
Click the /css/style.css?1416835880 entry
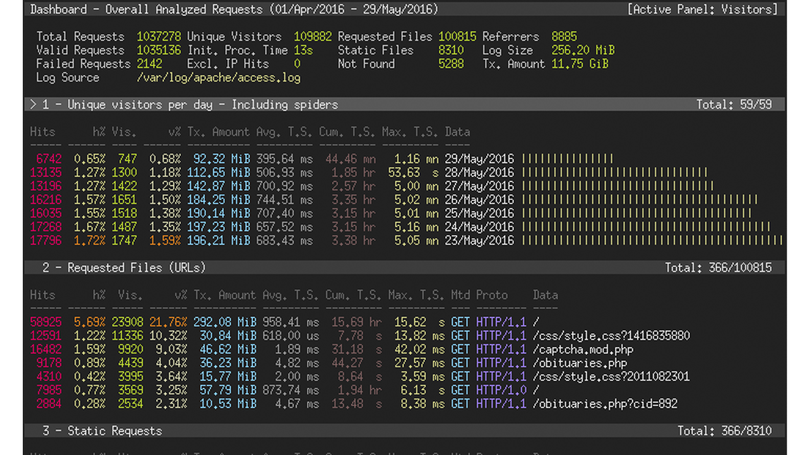point(611,336)
